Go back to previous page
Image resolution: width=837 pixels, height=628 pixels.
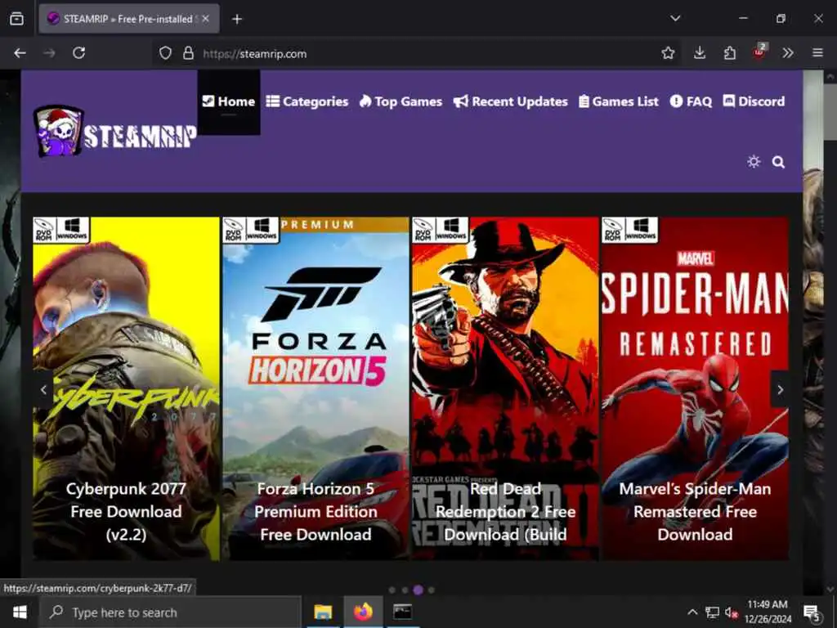[20, 53]
